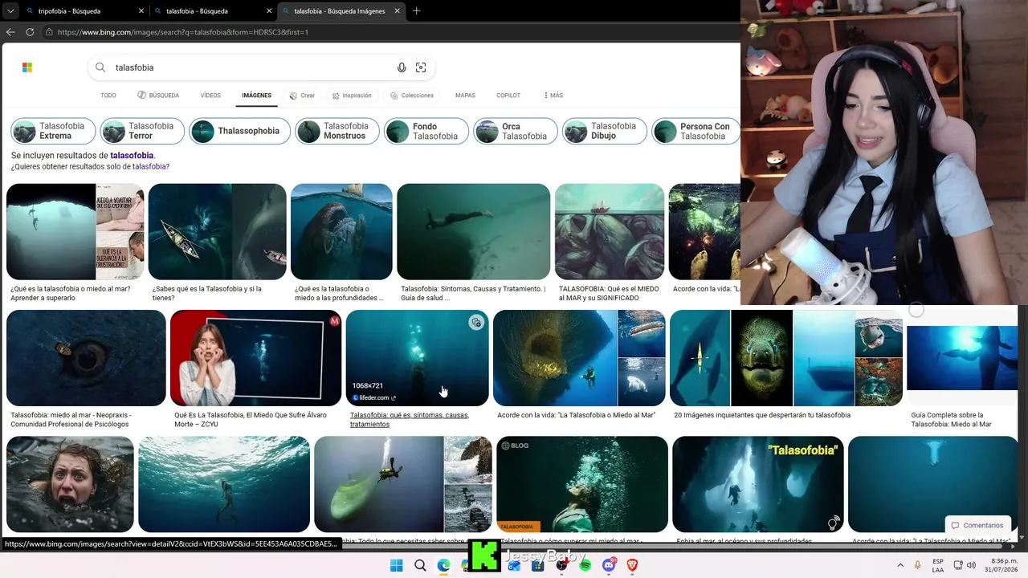Screen dimensions: 1028x578
Task: Select the Persona Con Talasofobia chip
Action: [696, 131]
